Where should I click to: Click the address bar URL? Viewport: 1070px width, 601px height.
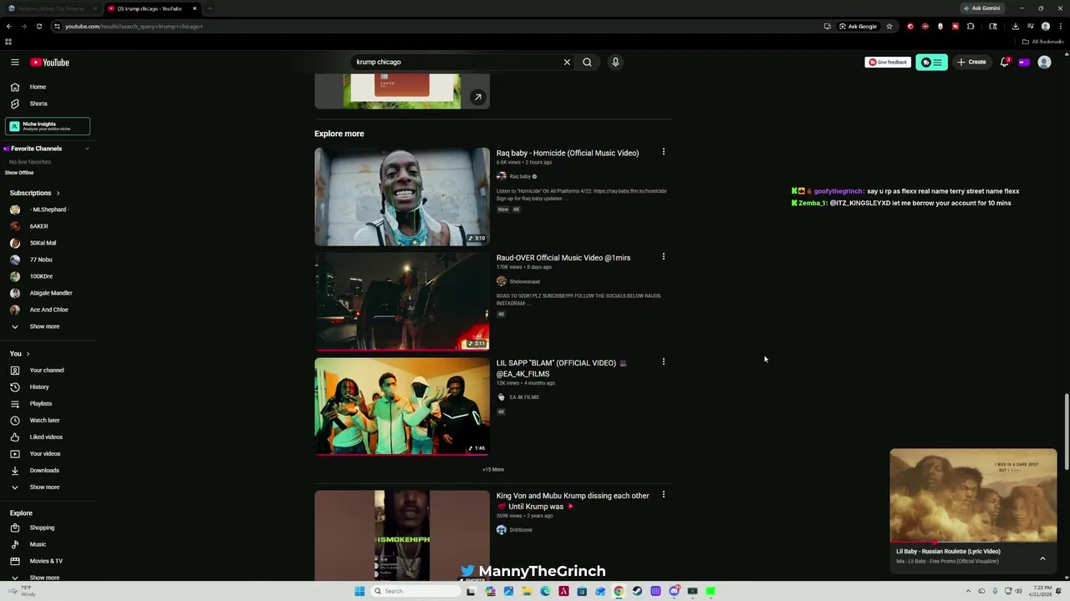click(x=134, y=26)
